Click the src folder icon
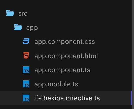 10,13
